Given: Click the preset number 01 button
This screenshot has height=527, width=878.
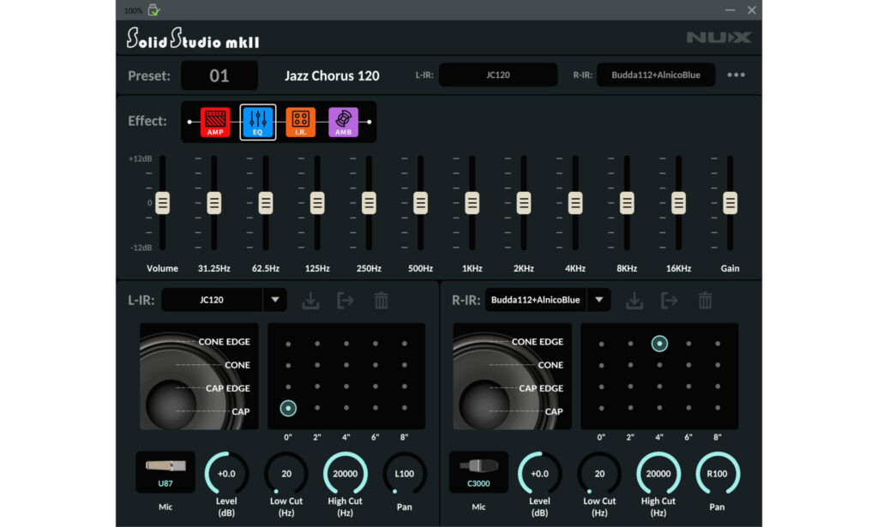Looking at the screenshot, I should point(219,75).
